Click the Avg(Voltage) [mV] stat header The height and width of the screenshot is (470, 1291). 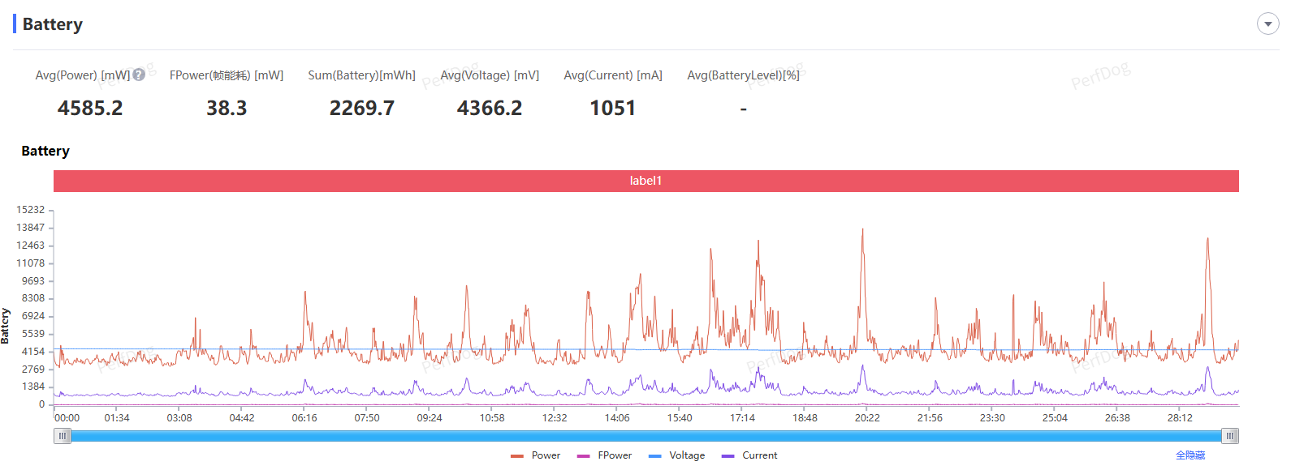(x=490, y=75)
